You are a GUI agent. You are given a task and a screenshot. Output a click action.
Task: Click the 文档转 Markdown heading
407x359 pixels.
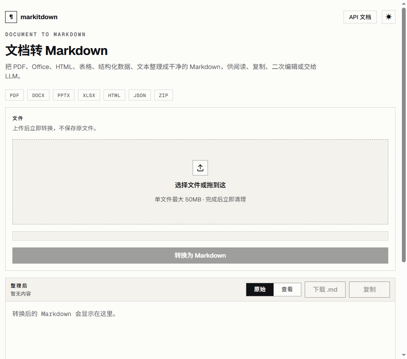tap(56, 51)
